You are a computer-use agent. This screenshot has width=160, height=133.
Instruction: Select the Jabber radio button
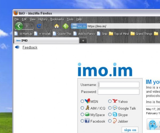pyautogui.click(x=110, y=121)
